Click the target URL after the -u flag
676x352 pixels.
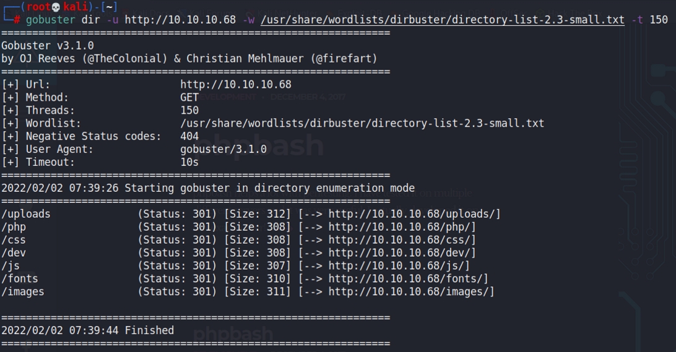coord(180,20)
